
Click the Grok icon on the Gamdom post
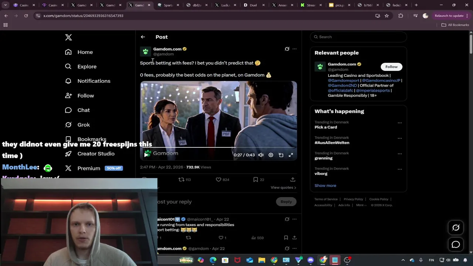(x=287, y=49)
